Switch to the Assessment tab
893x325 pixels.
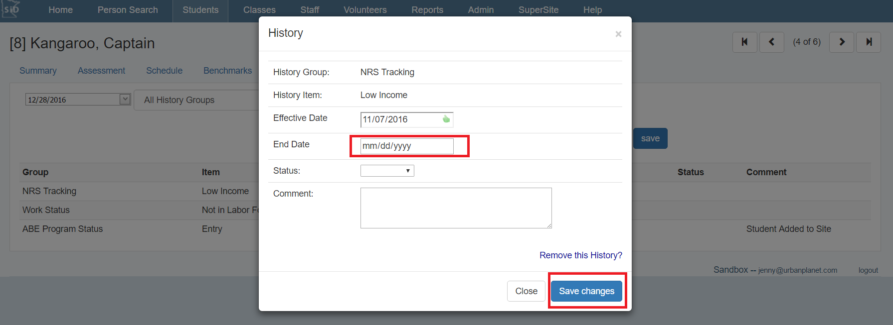(x=101, y=71)
